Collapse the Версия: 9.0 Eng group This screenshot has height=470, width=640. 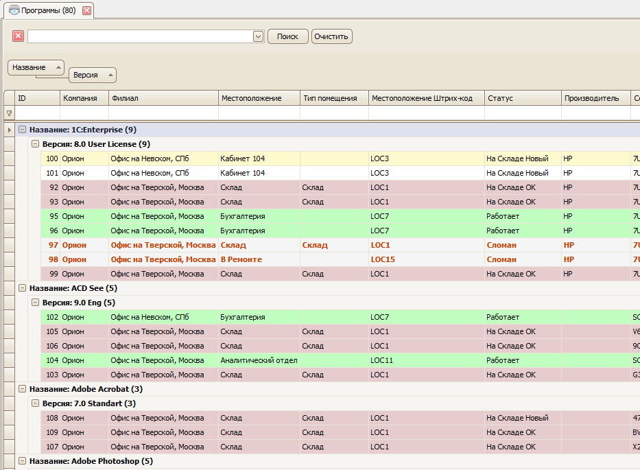click(36, 302)
